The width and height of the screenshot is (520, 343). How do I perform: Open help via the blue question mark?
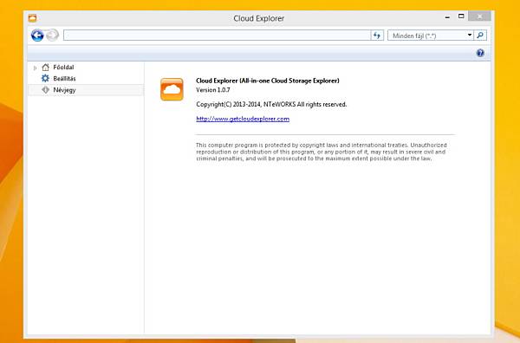480,53
